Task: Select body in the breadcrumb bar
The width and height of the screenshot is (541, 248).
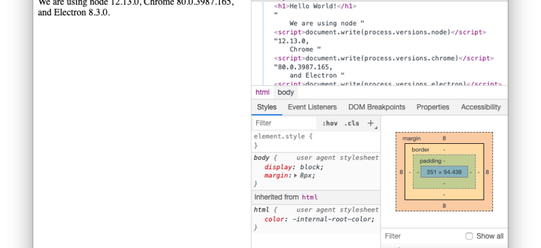Action: click(x=285, y=92)
